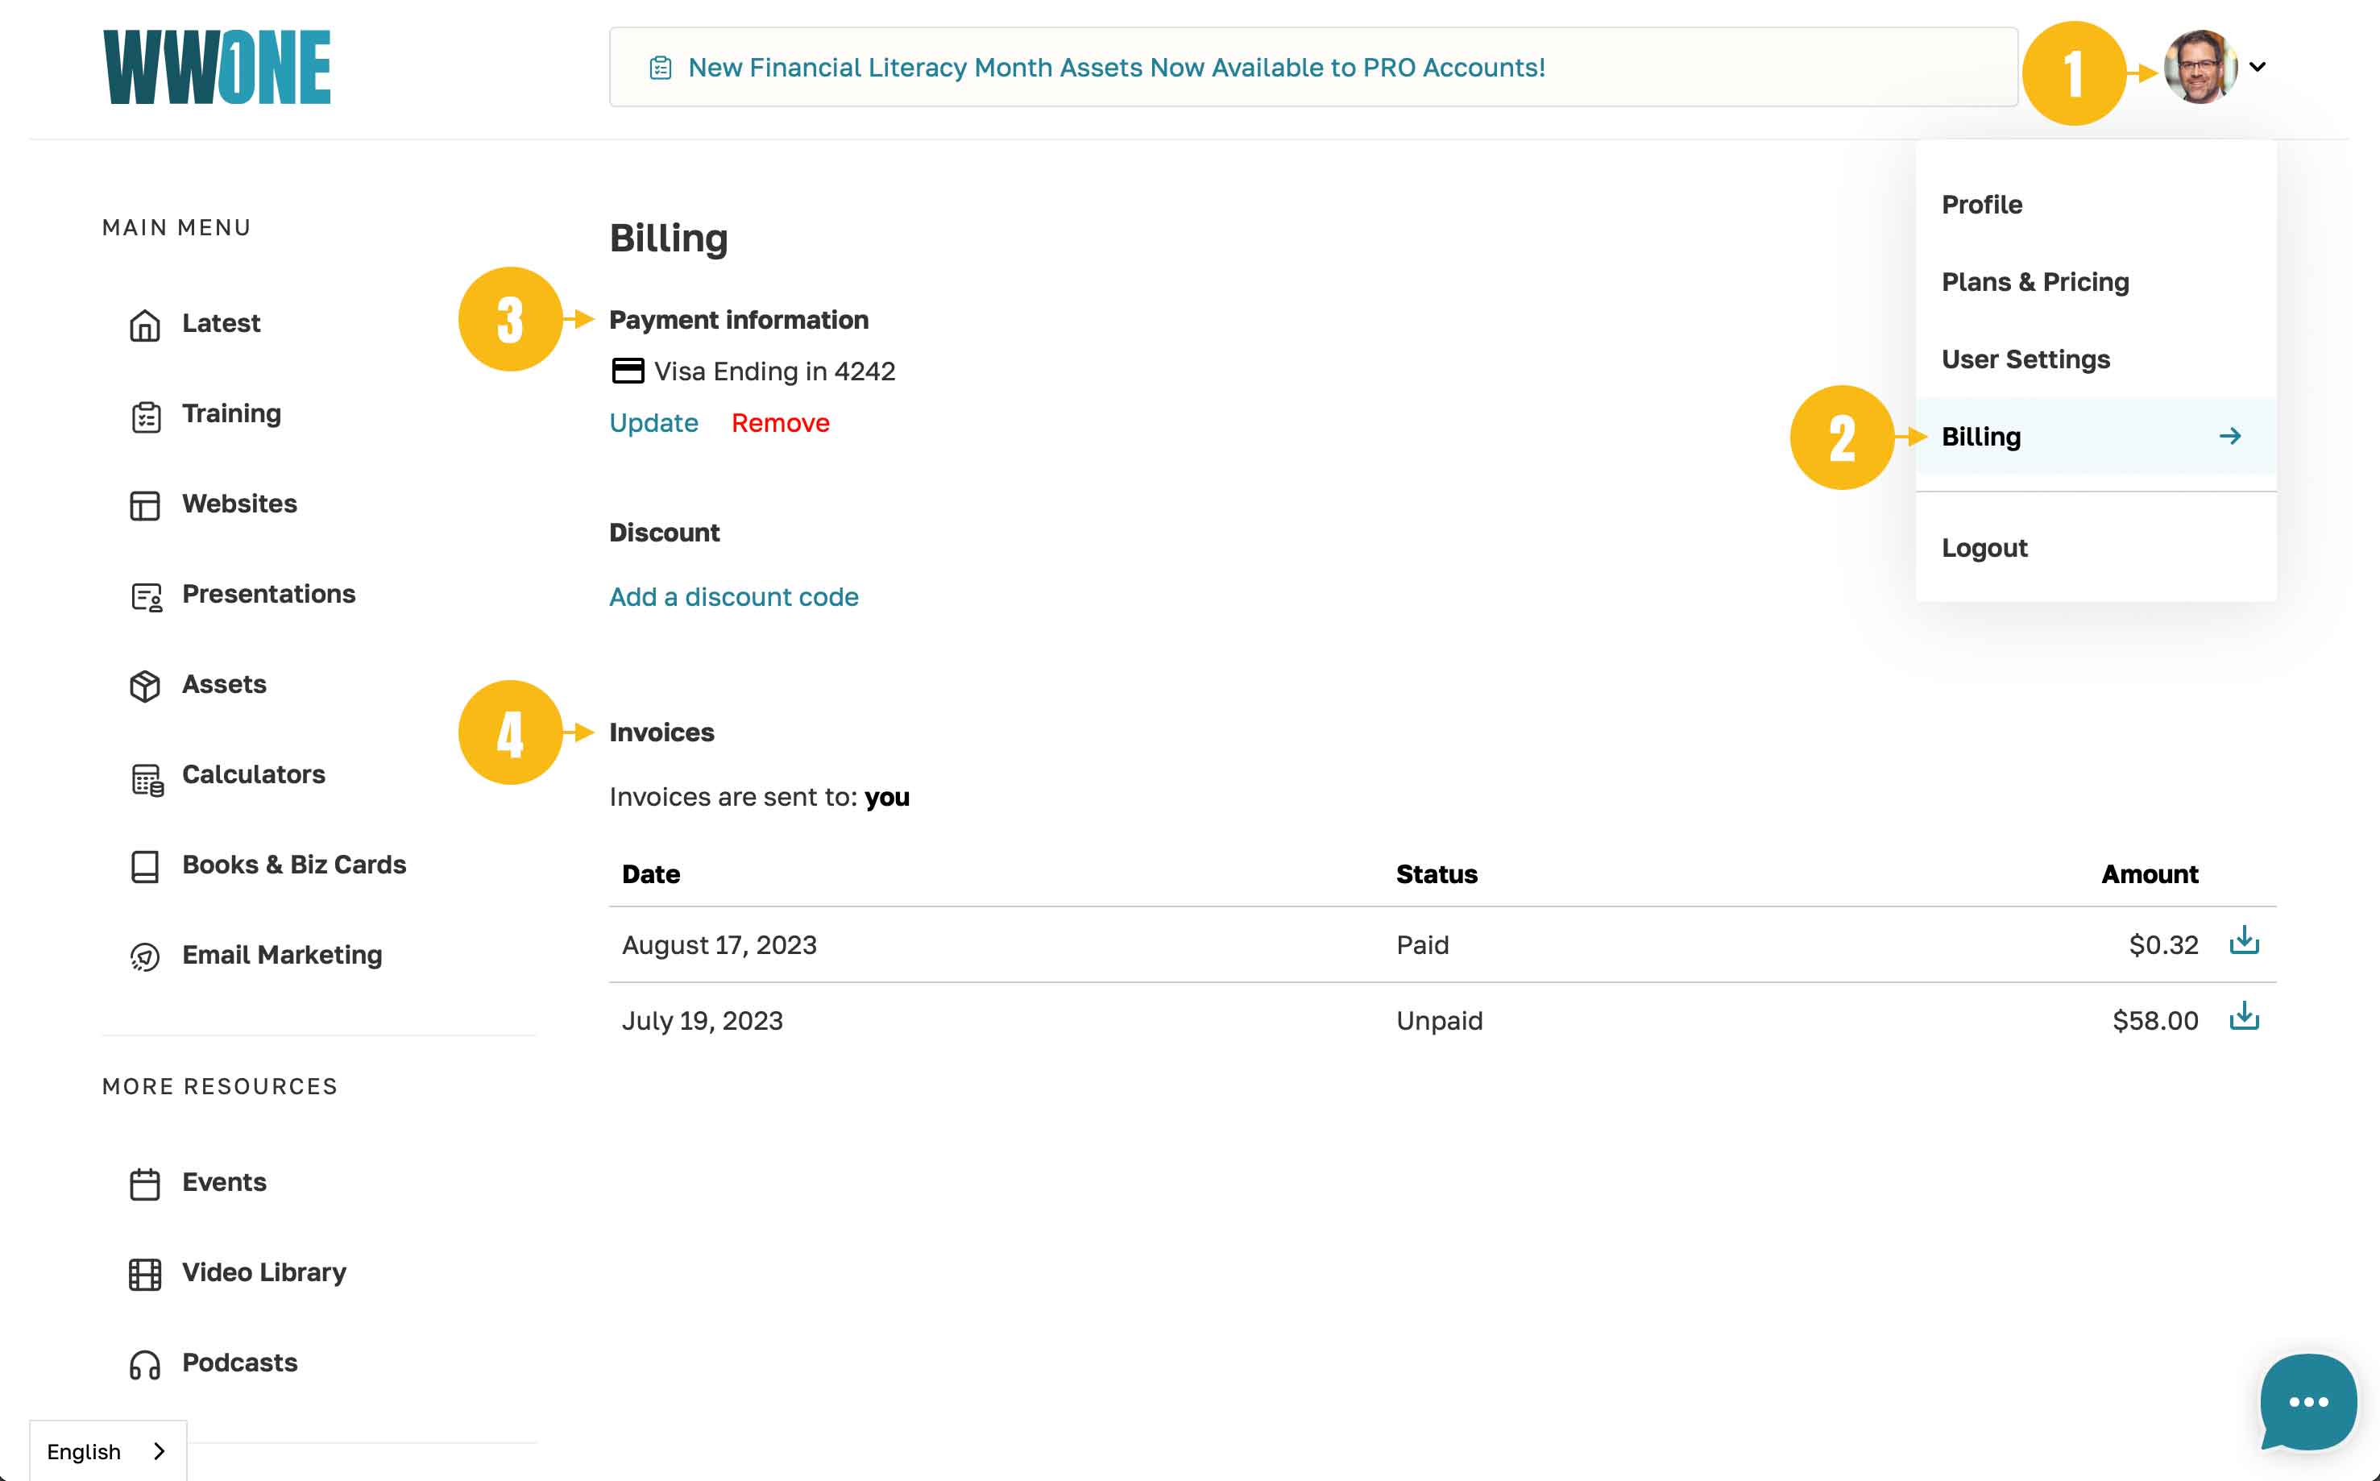Download the July 19, 2023 invoice
The height and width of the screenshot is (1481, 2380).
coord(2243,1018)
